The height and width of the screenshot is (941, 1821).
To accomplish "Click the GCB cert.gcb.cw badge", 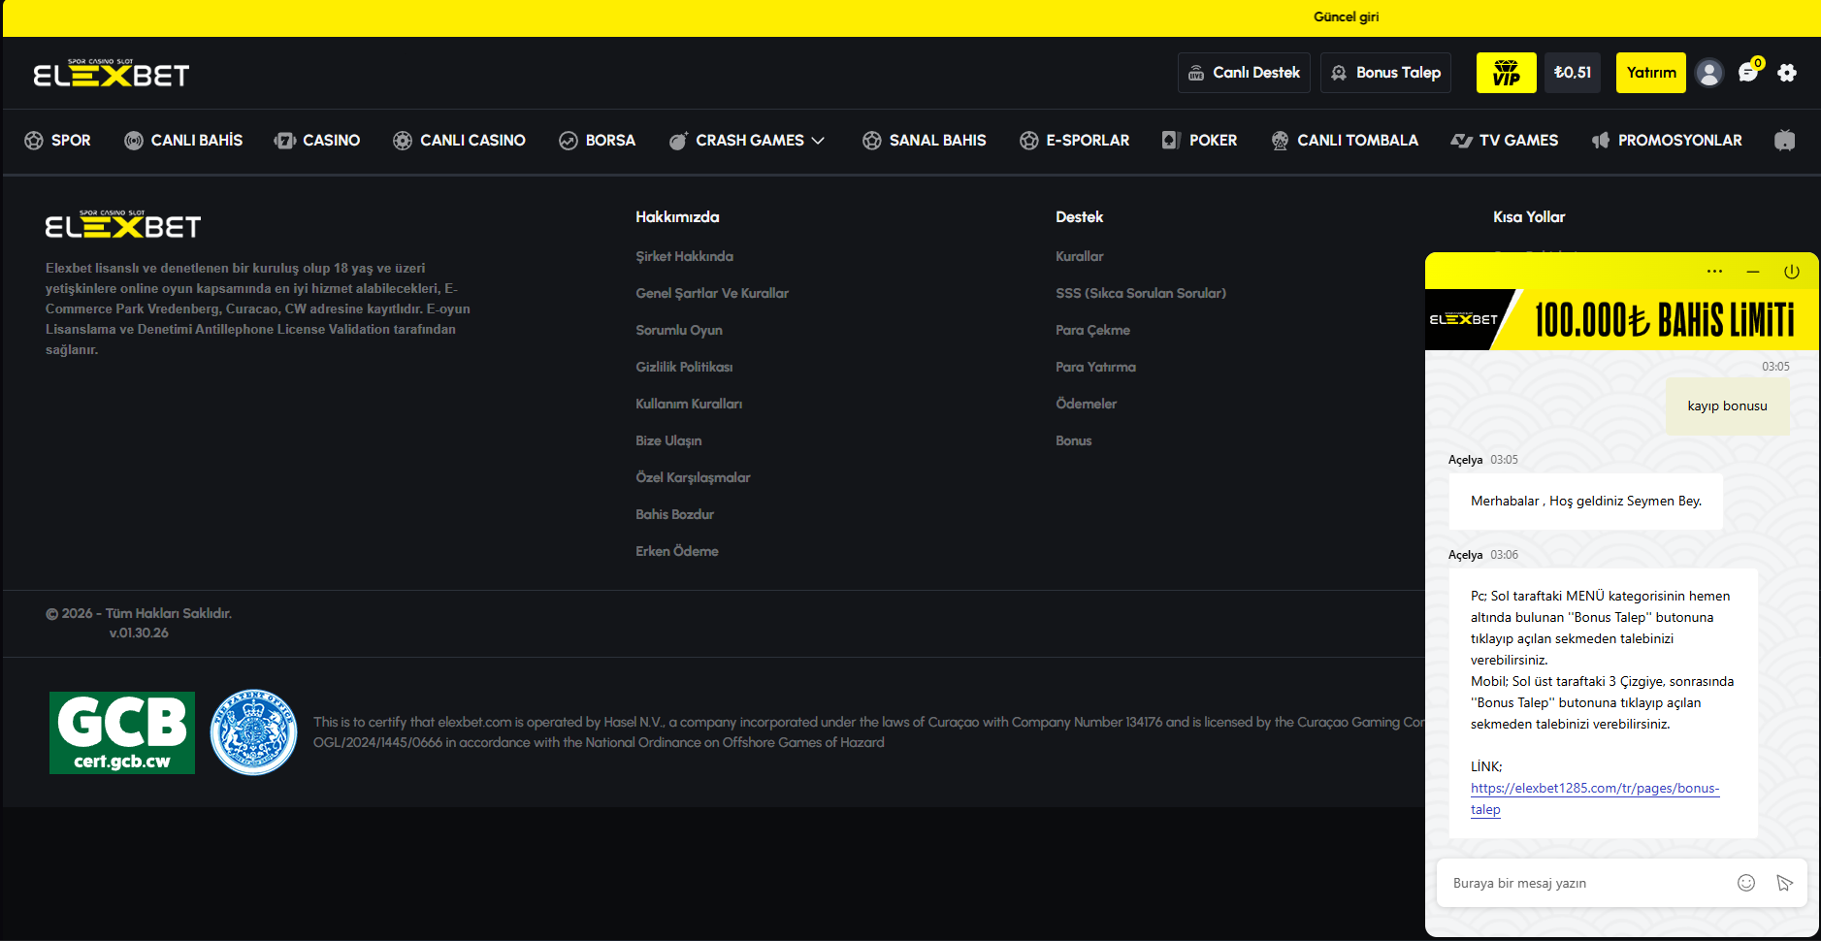I will pyautogui.click(x=122, y=733).
